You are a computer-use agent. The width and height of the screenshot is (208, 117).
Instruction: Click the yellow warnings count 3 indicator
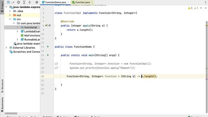(190, 8)
